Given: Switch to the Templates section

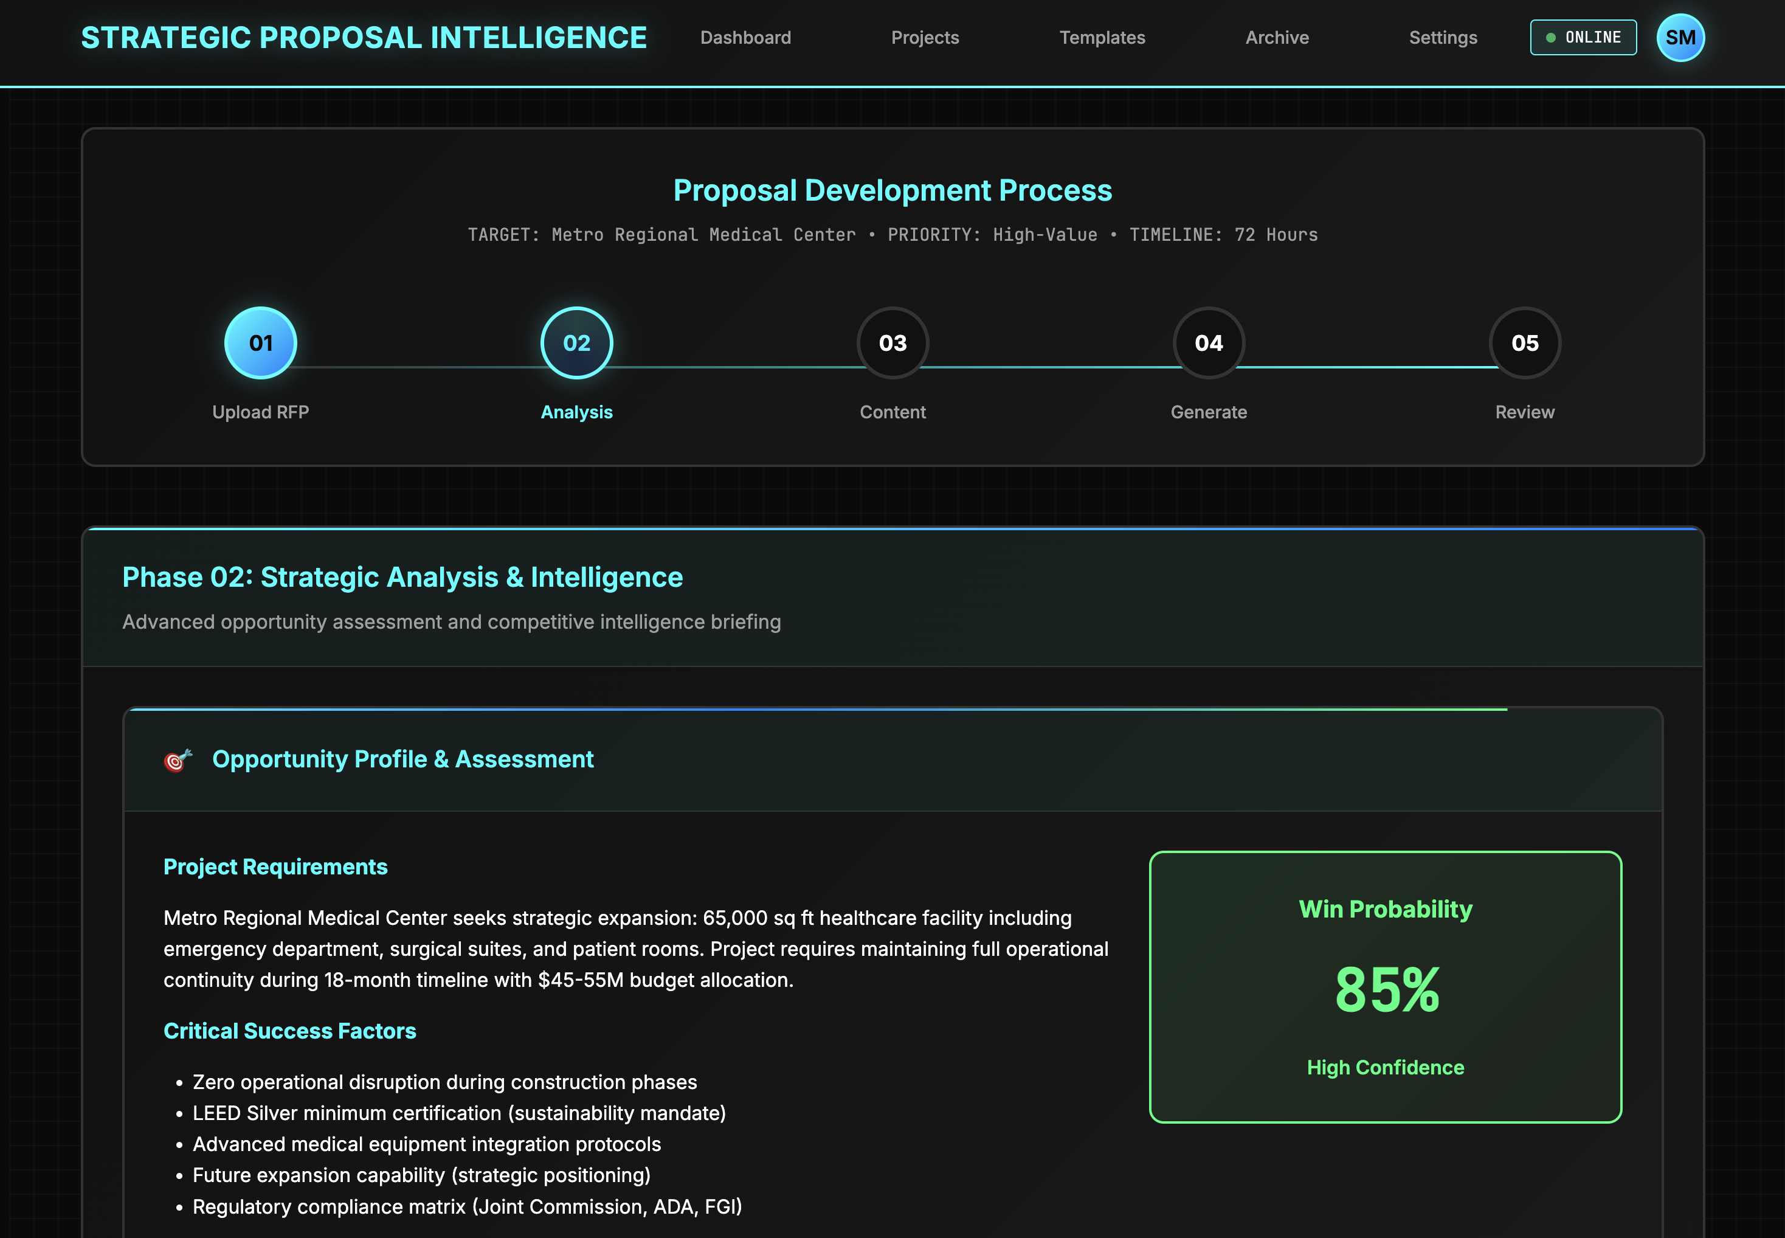Looking at the screenshot, I should [x=1102, y=37].
